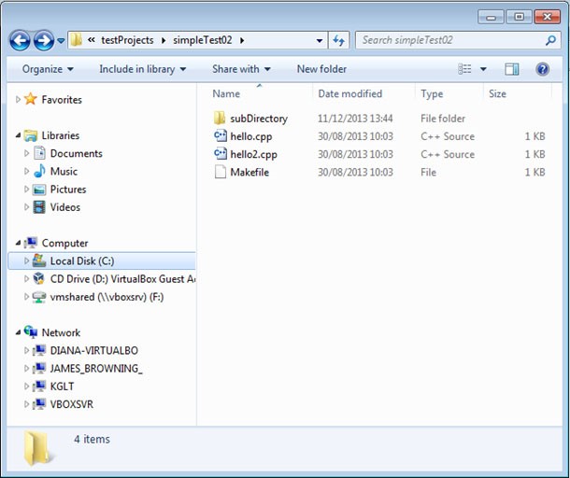The width and height of the screenshot is (570, 478).
Task: Click the Forward navigation arrow button
Action: (x=43, y=40)
